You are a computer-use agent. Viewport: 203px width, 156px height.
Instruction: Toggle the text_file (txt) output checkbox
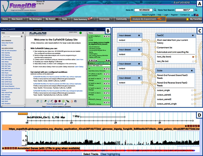coord(193,61)
